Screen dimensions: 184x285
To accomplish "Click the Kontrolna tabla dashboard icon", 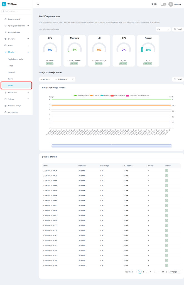I will click(x=6, y=19).
